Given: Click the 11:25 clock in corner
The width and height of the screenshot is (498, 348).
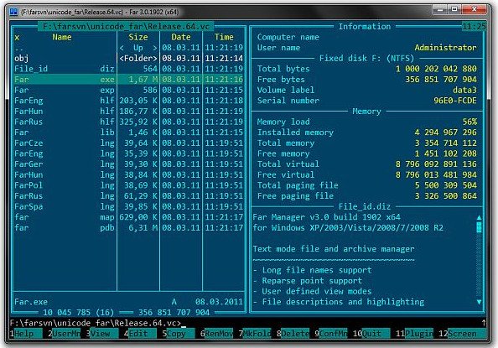Looking at the screenshot, I should tap(474, 26).
